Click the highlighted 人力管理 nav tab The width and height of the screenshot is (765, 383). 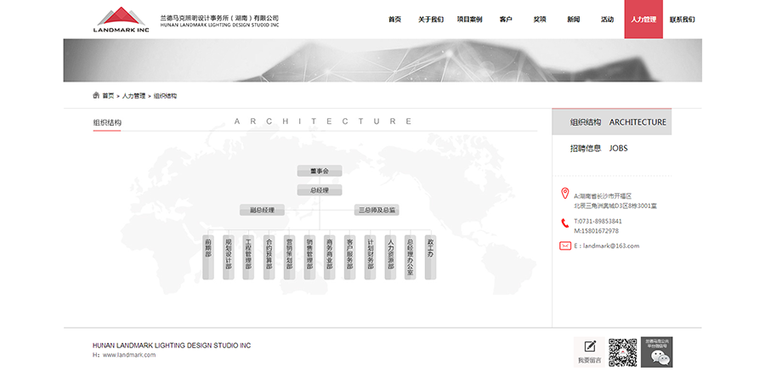tap(643, 19)
